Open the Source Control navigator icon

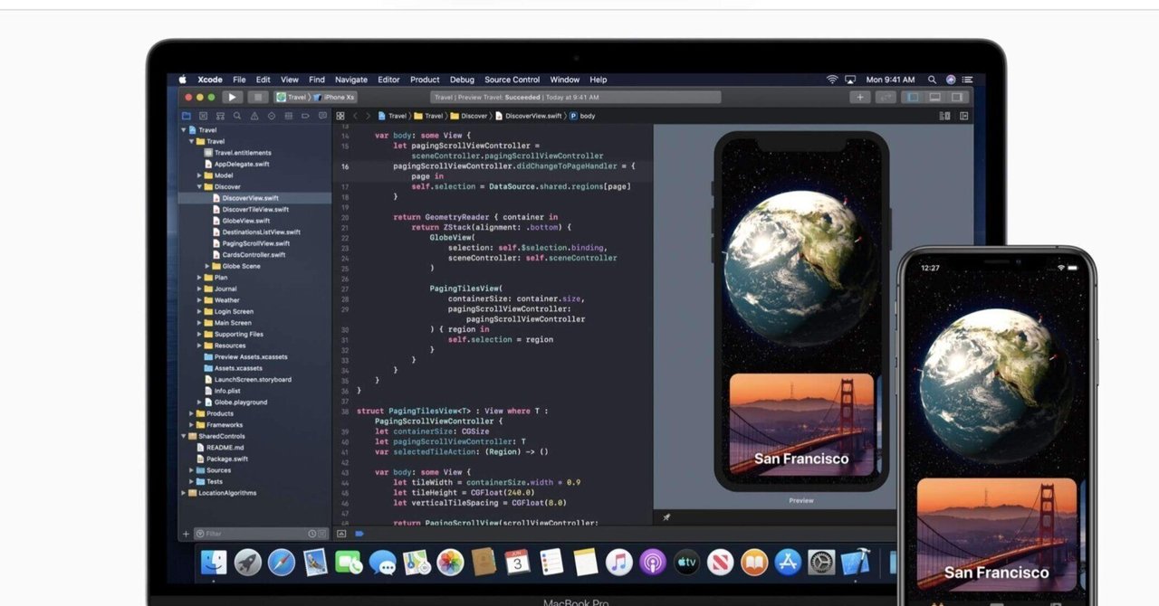(203, 116)
